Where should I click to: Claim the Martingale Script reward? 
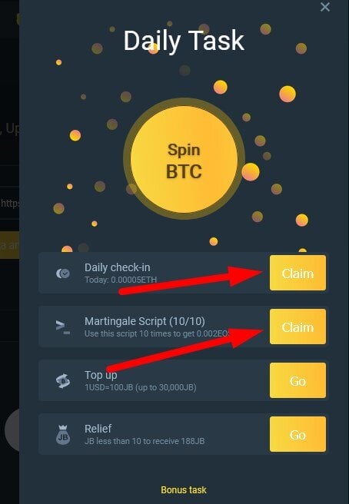297,327
